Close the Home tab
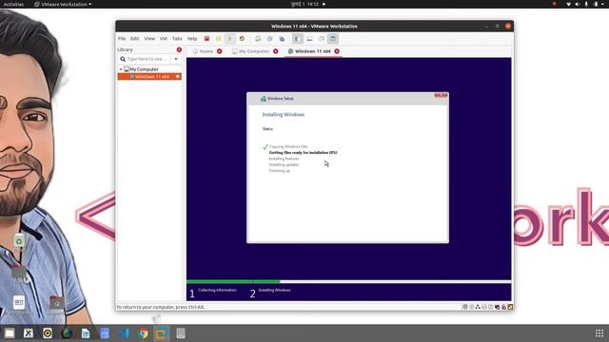The height and width of the screenshot is (342, 609). tap(220, 51)
